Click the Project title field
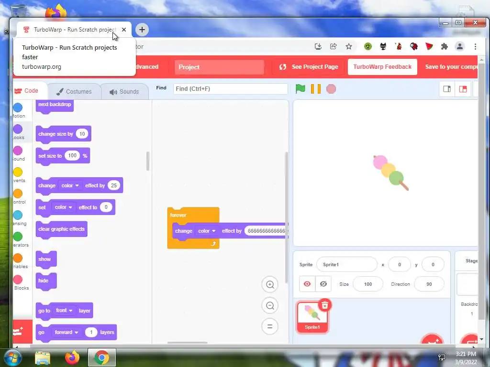 [219, 67]
